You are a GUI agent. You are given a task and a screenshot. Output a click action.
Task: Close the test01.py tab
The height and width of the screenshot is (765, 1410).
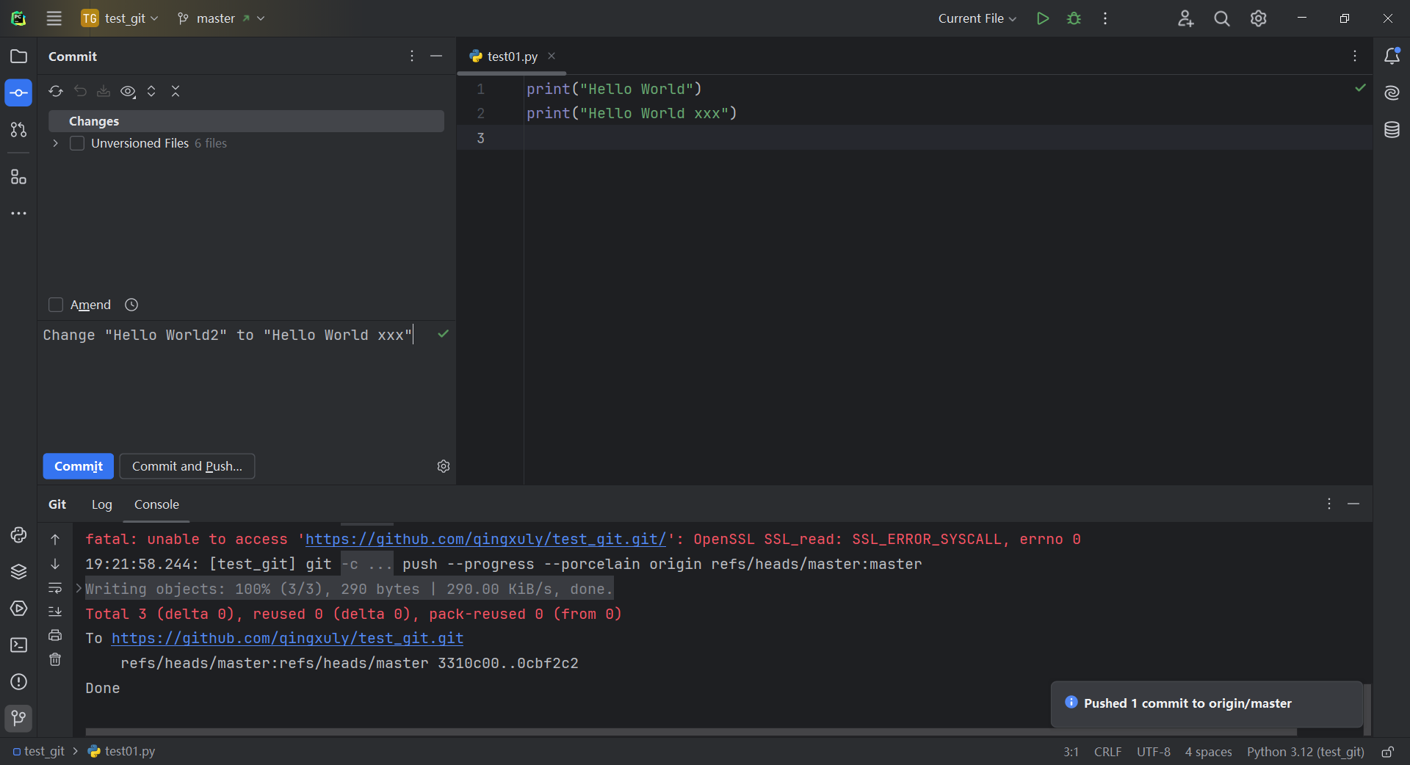pos(552,56)
